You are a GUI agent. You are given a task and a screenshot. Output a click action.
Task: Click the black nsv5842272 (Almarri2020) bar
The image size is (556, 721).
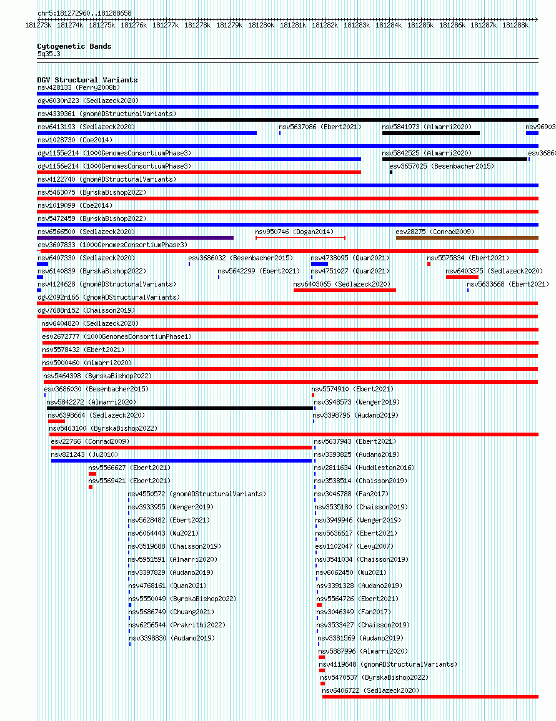coord(180,408)
